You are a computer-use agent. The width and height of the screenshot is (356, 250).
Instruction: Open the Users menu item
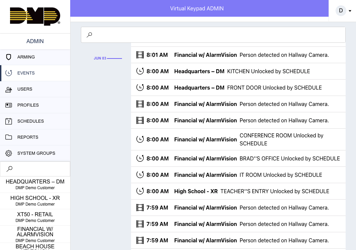point(35,89)
